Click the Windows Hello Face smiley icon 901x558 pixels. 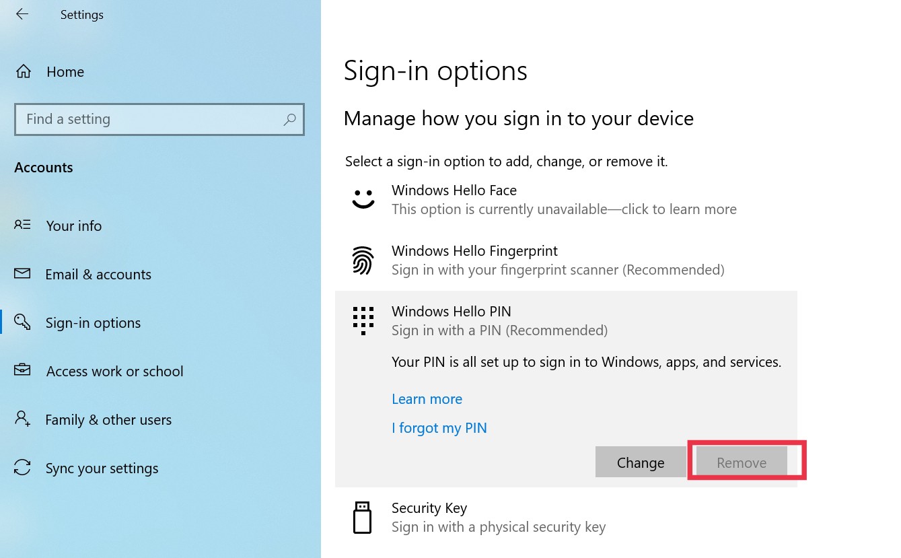[363, 199]
